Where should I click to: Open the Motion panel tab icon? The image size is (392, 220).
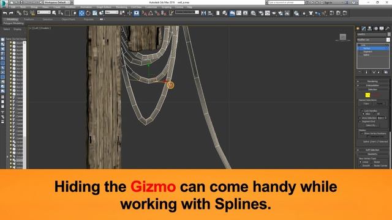[x=375, y=29]
